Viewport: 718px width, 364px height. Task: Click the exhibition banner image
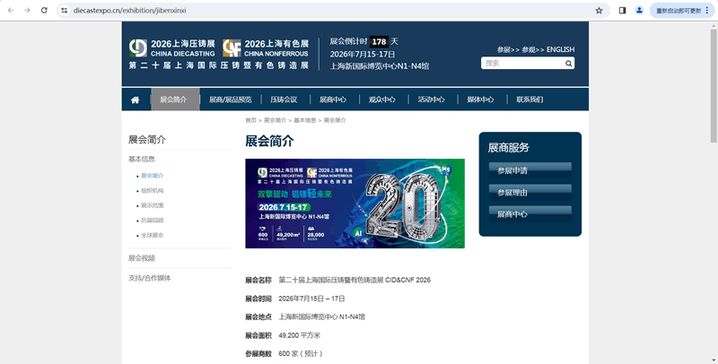pos(355,204)
